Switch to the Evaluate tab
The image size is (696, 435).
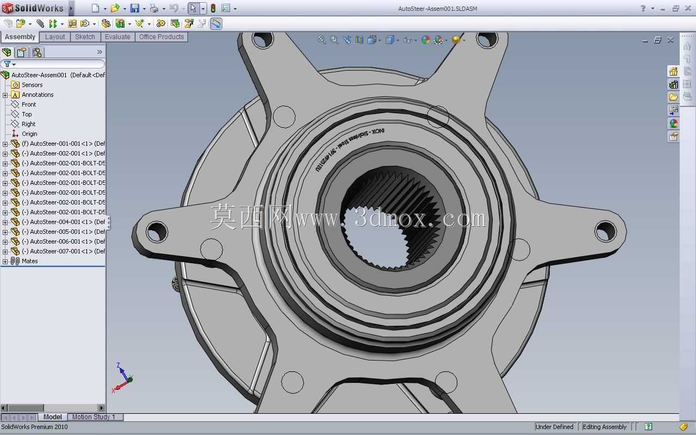(117, 37)
